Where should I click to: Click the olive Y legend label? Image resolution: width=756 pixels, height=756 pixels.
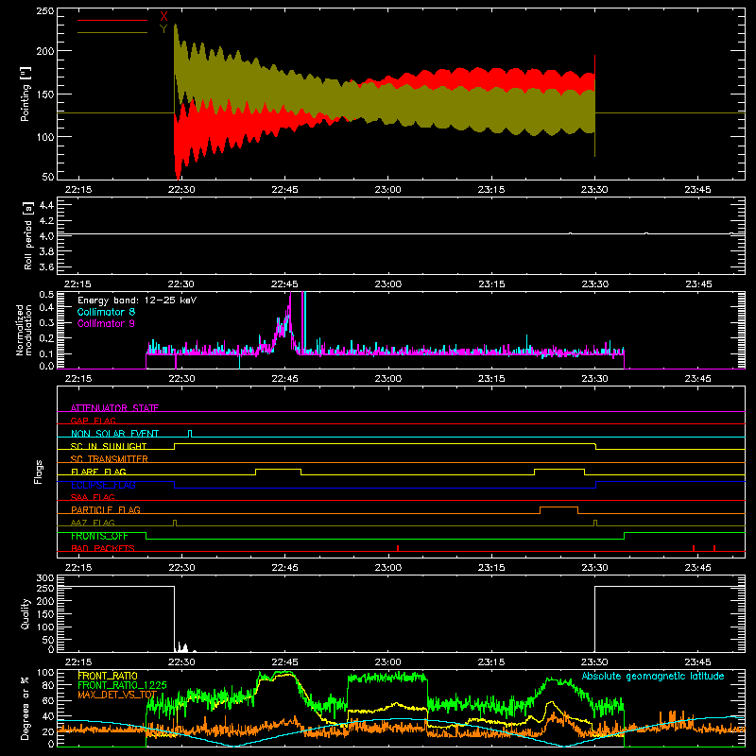point(163,29)
